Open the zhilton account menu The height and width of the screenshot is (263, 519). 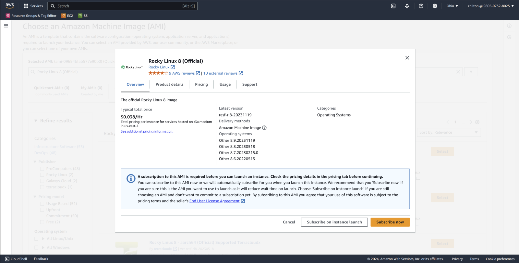(491, 6)
